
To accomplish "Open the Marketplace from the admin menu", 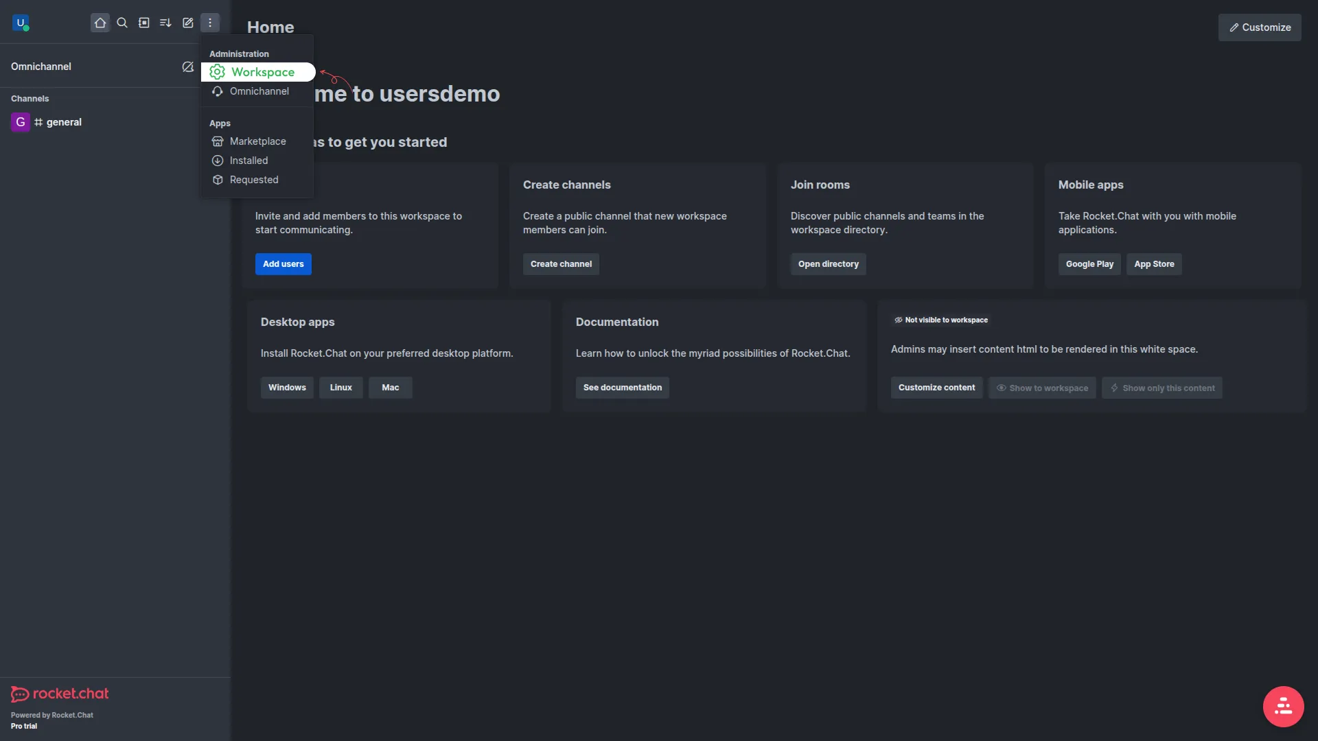I will (x=257, y=141).
